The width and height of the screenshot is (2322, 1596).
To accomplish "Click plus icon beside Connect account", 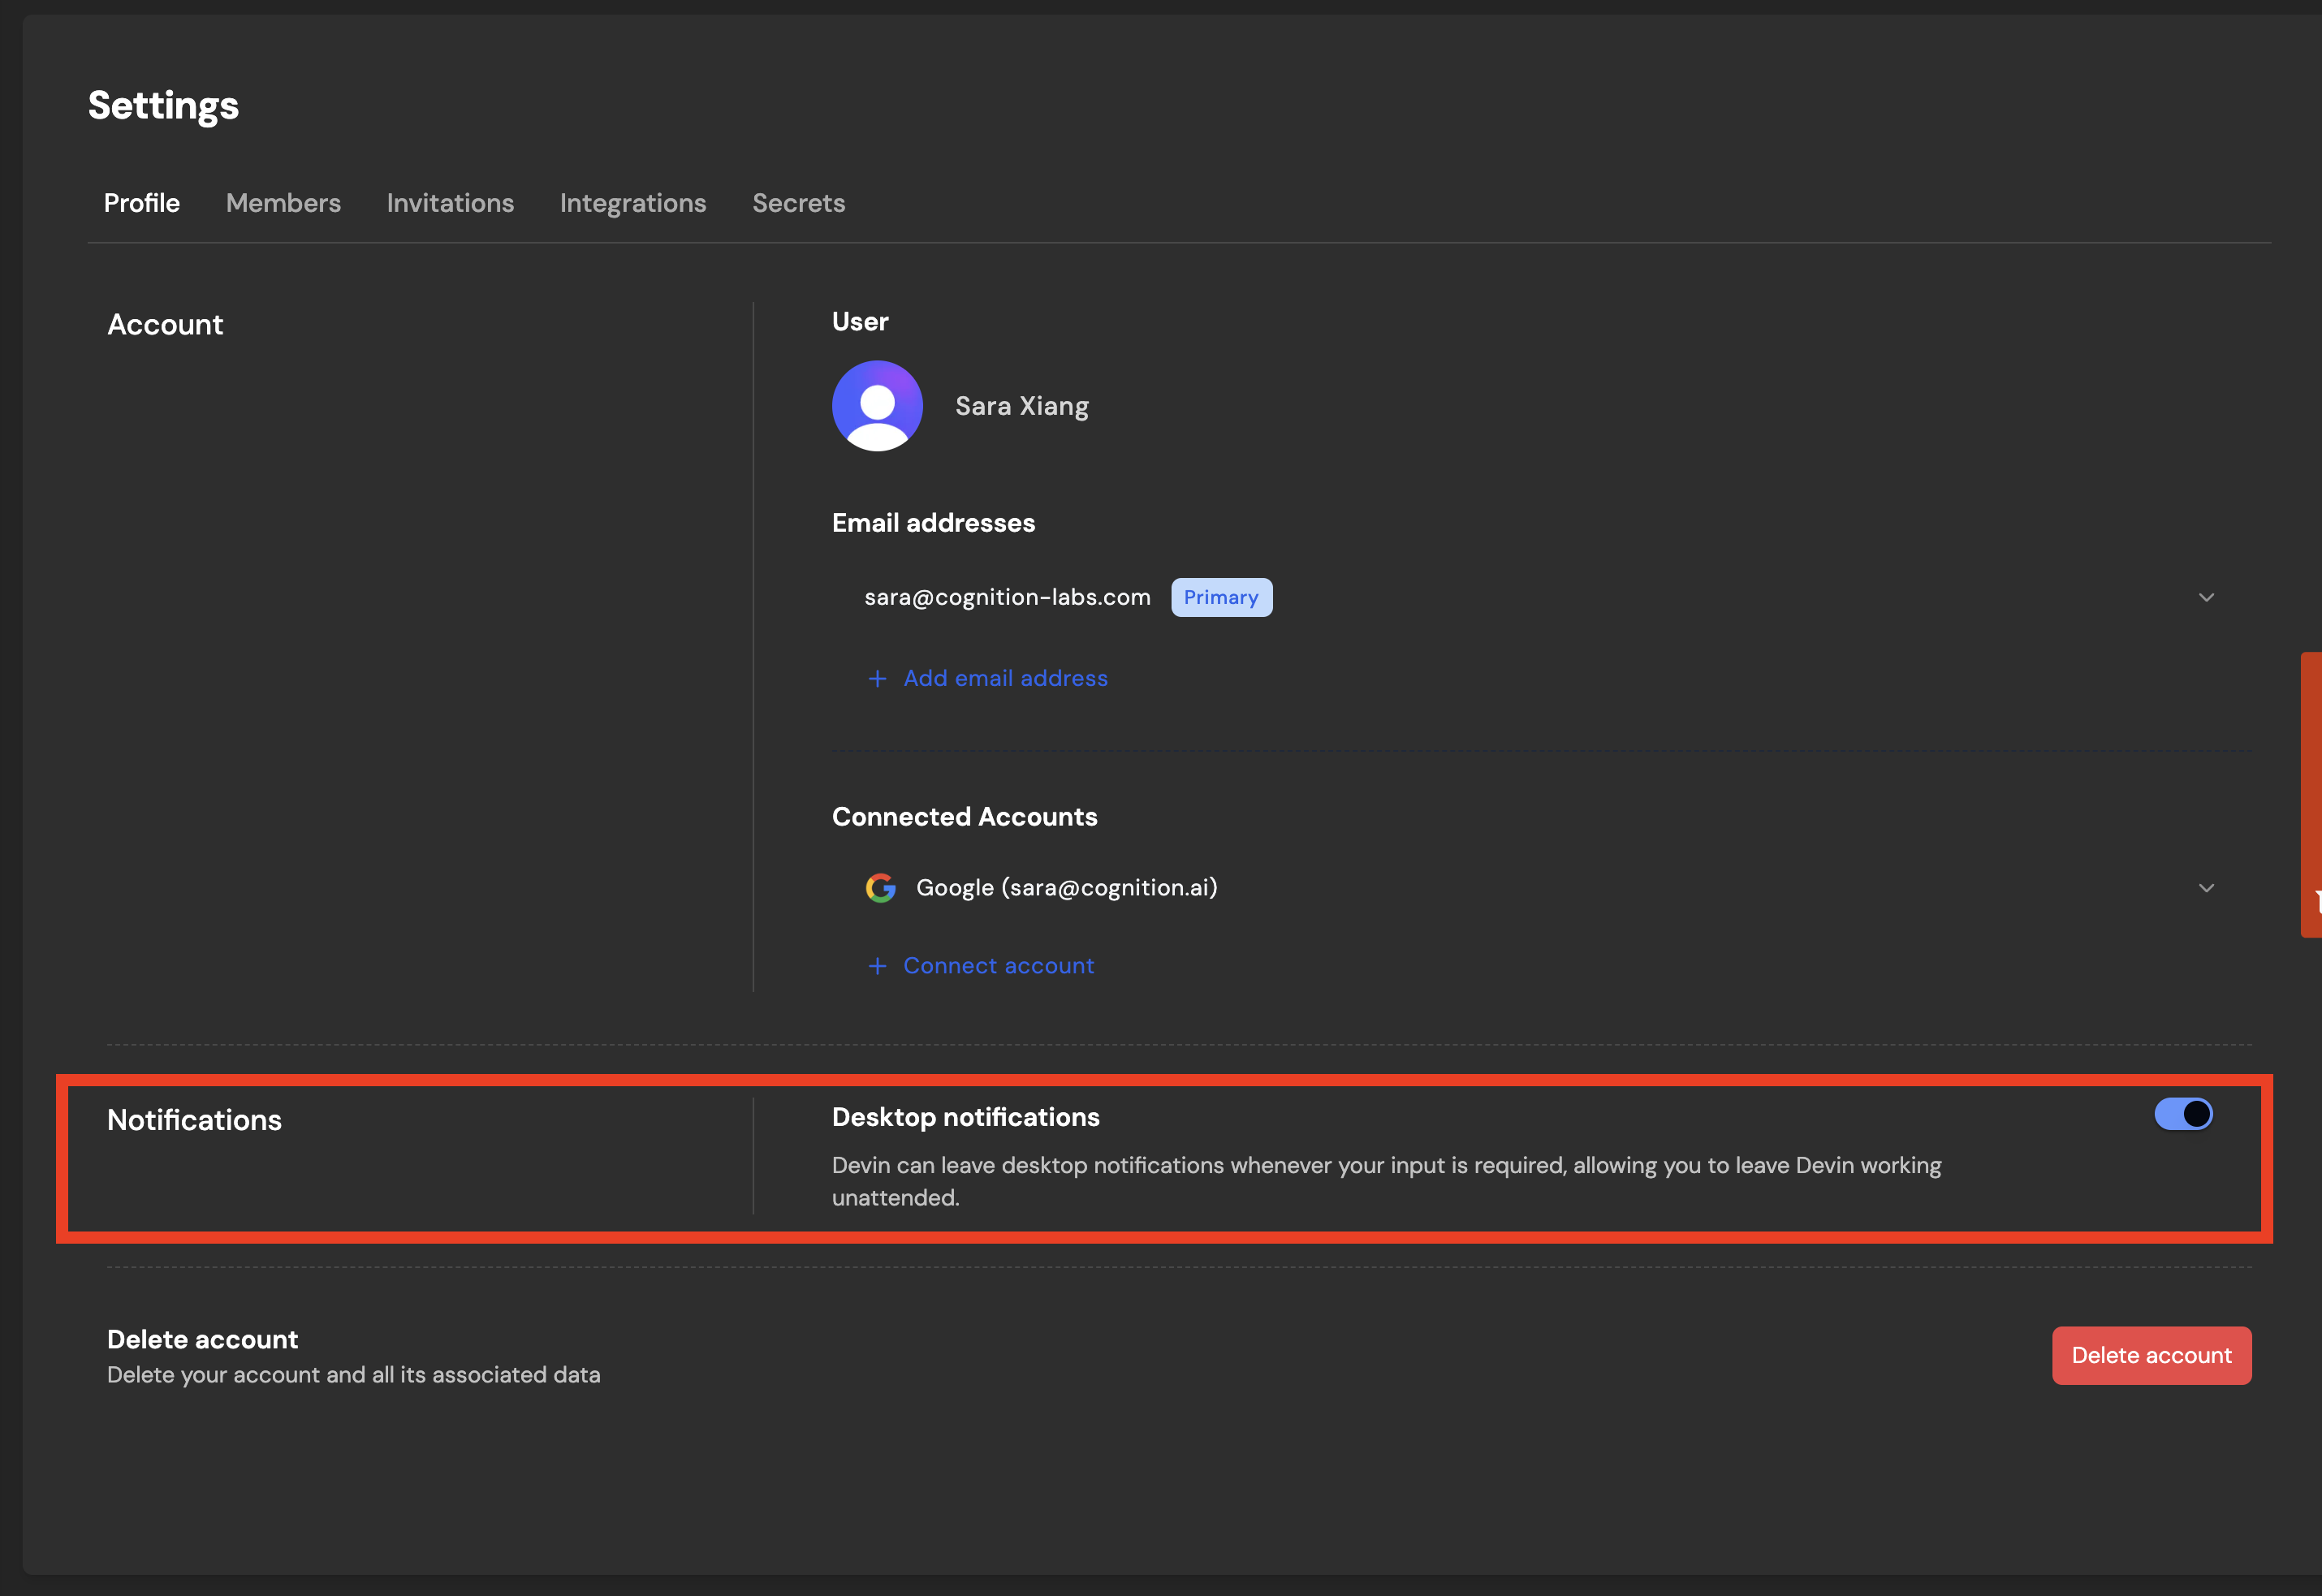I will pyautogui.click(x=877, y=966).
